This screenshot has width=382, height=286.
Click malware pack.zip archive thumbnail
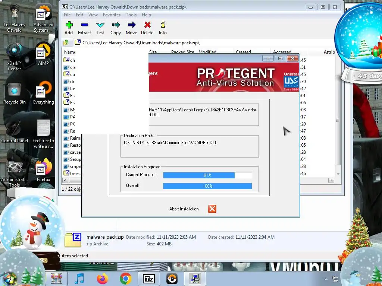click(73, 240)
